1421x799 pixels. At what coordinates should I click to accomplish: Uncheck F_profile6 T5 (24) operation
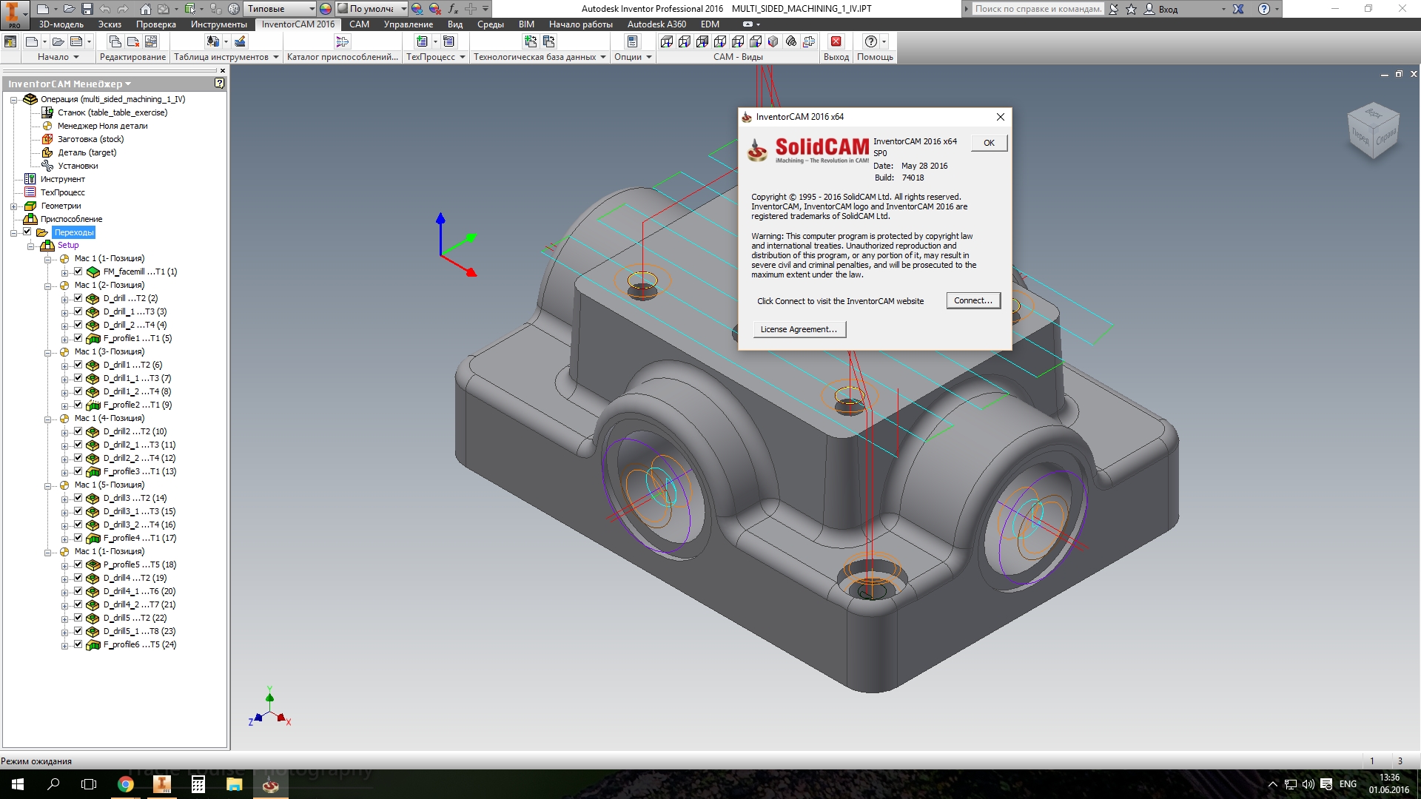(78, 644)
